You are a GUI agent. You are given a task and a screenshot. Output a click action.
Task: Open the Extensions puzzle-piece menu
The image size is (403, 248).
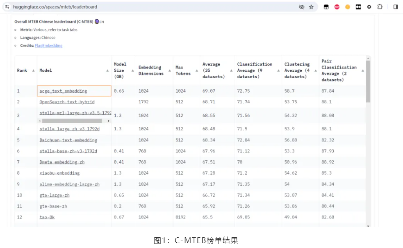[380, 7]
